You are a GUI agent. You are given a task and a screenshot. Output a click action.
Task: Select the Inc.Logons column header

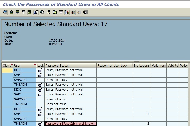(142, 66)
